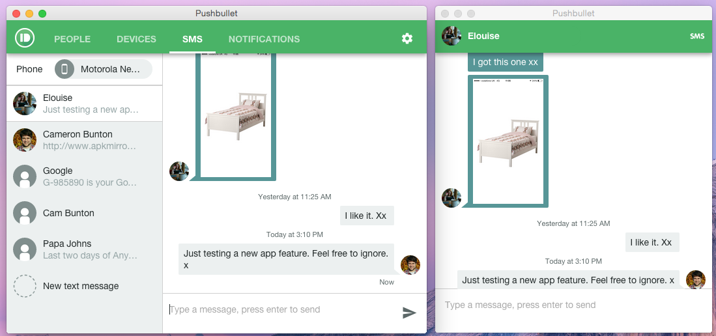The width and height of the screenshot is (716, 336).
Task: Click the SMS label in popup header
Action: pos(697,36)
